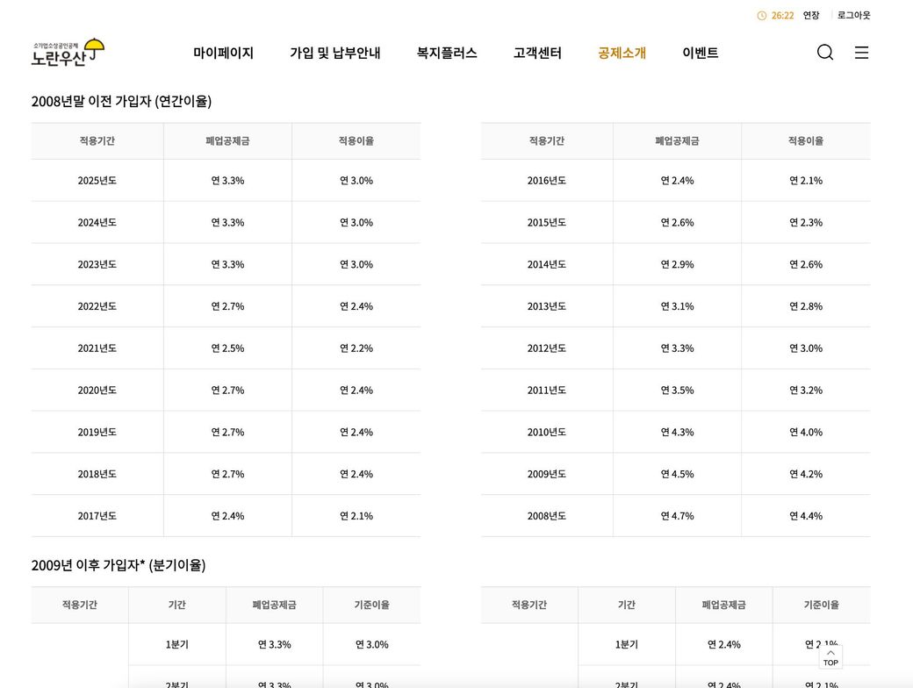
Task: Select the highlighted 공제소개 menu
Action: click(622, 53)
